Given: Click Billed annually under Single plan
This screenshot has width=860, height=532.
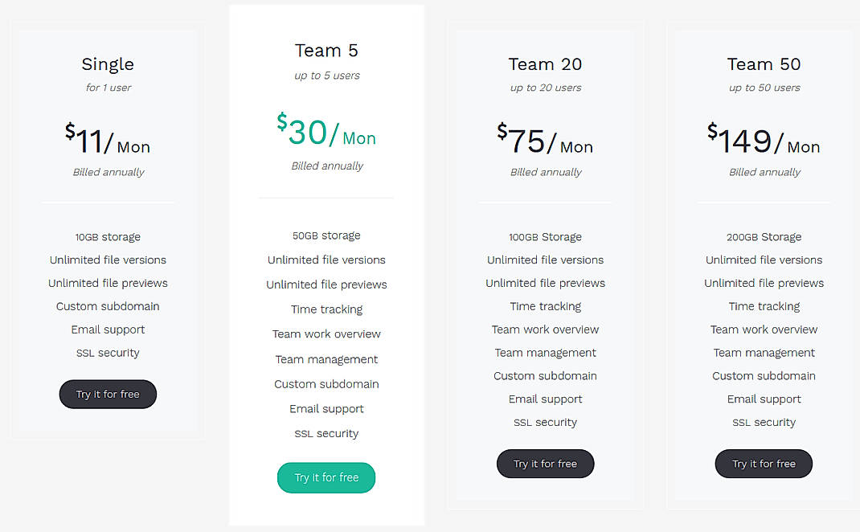Looking at the screenshot, I should pos(108,171).
